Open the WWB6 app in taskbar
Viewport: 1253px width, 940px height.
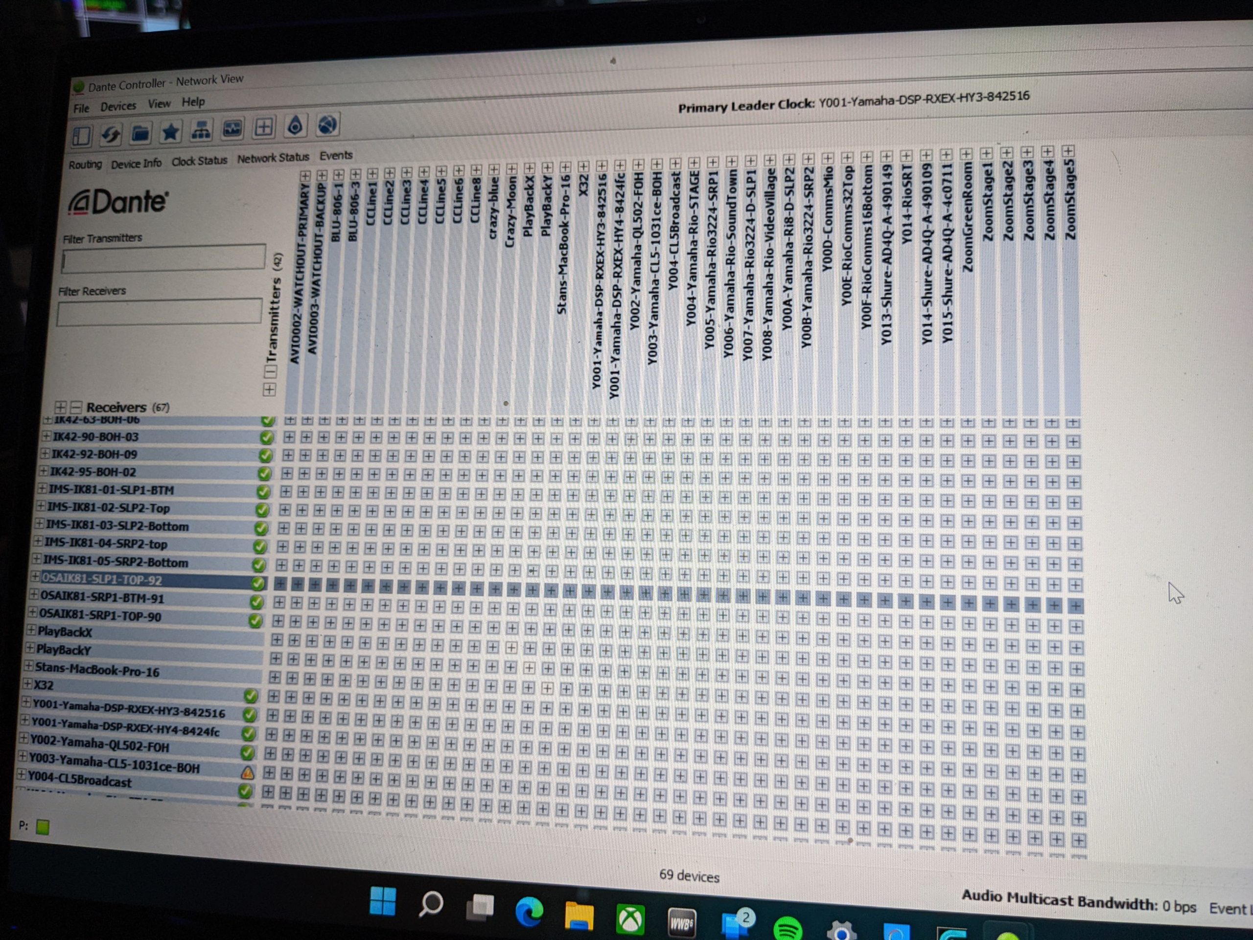pyautogui.click(x=681, y=923)
